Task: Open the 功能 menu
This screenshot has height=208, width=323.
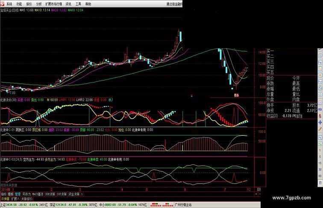Action: point(19,4)
